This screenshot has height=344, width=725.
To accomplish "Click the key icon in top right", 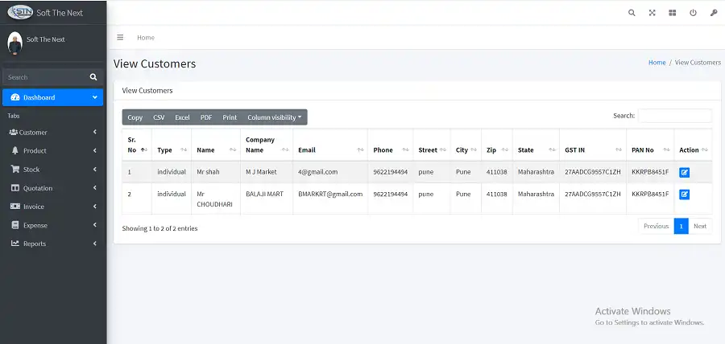I will (x=713, y=13).
